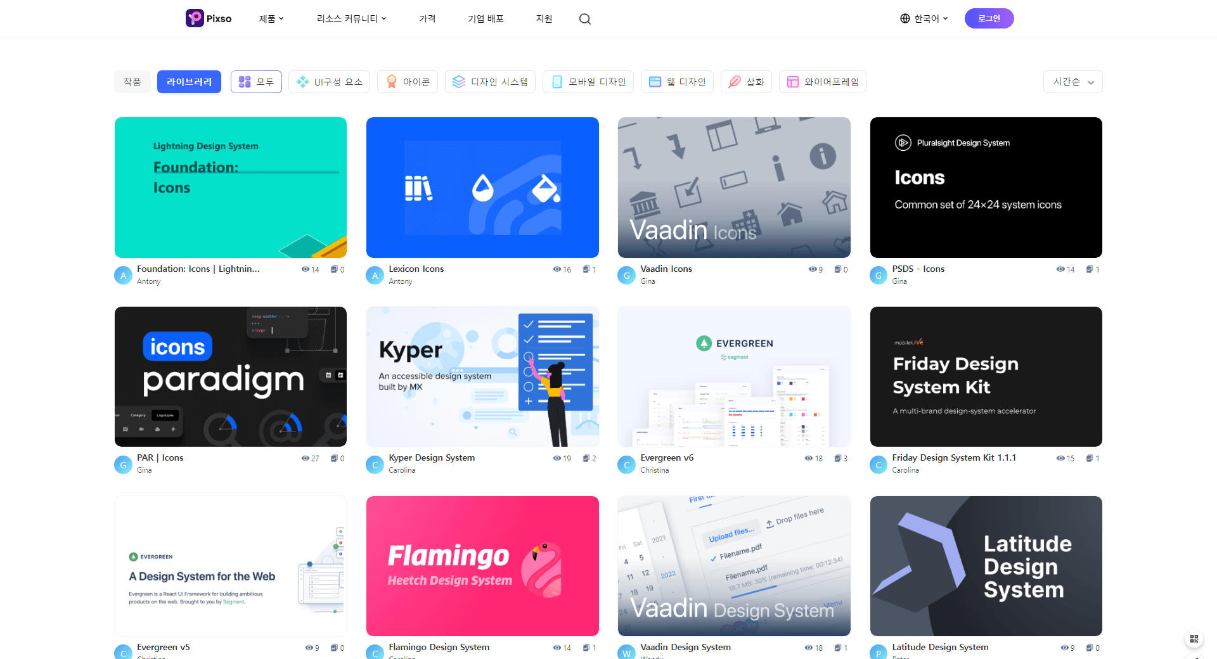1217x659 pixels.
Task: Click the globe language icon
Action: tap(905, 18)
